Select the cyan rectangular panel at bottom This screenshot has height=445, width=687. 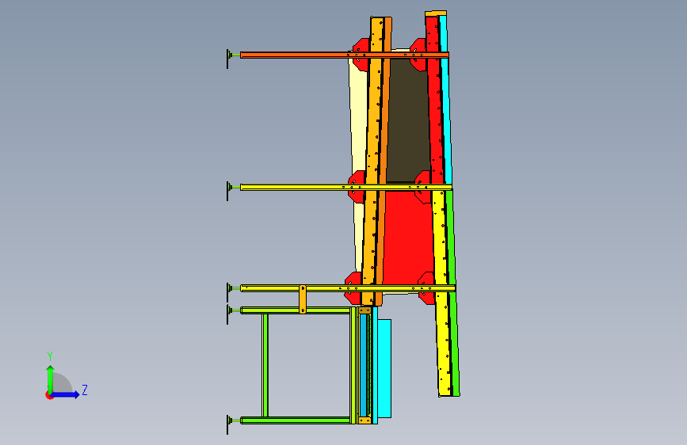pyautogui.click(x=384, y=368)
